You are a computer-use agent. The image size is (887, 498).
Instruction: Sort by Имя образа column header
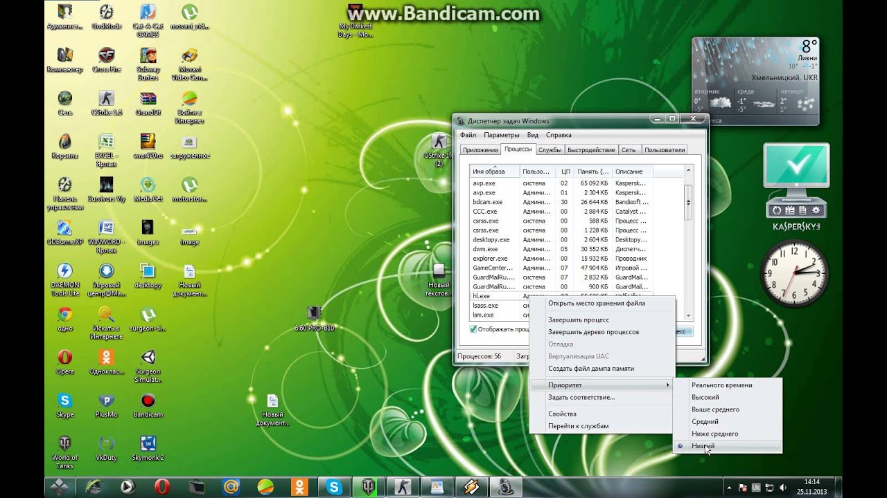coord(495,172)
